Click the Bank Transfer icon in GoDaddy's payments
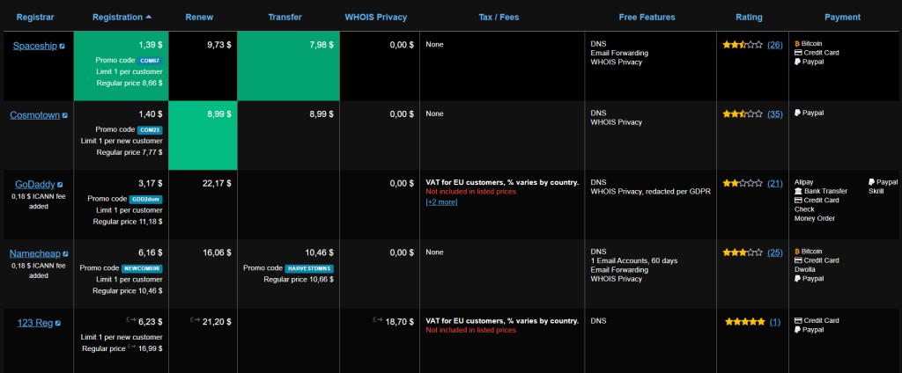Viewport: 902px width, 373px height. point(797,191)
